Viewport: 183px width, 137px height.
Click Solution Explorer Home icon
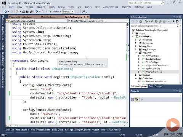(x=141, y=21)
